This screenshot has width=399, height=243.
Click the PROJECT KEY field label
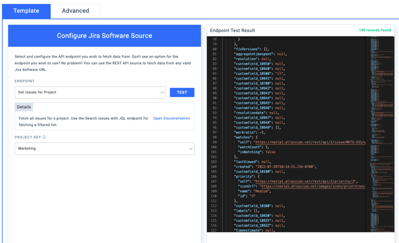coord(28,137)
